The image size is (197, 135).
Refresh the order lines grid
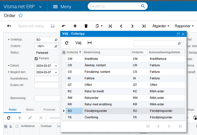click(x=9, y=118)
